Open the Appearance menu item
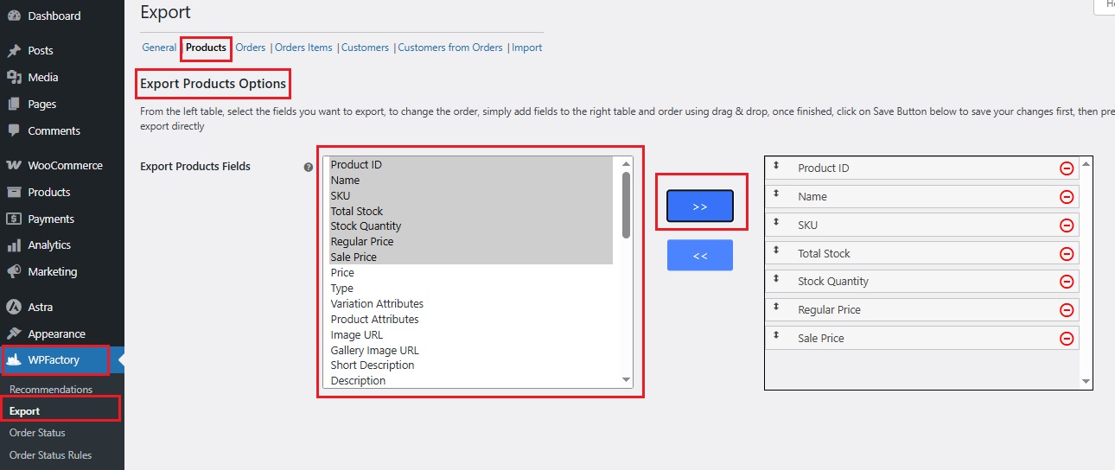 click(62, 333)
